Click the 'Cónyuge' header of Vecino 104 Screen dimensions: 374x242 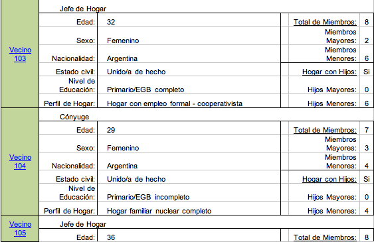click(x=74, y=117)
